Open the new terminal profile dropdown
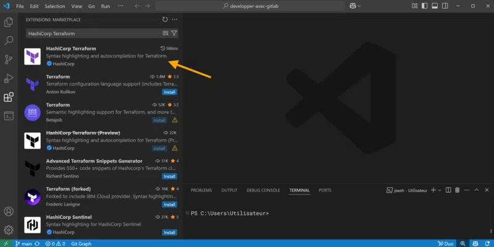 point(440,190)
